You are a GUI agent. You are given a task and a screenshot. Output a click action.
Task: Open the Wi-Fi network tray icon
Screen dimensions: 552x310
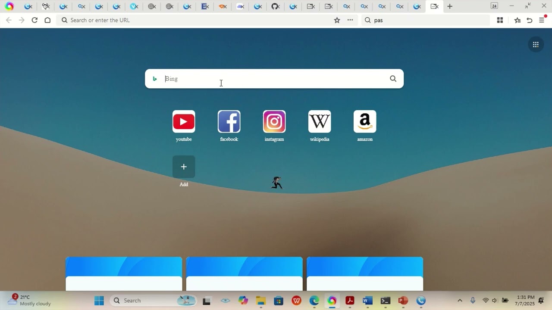pos(486,301)
